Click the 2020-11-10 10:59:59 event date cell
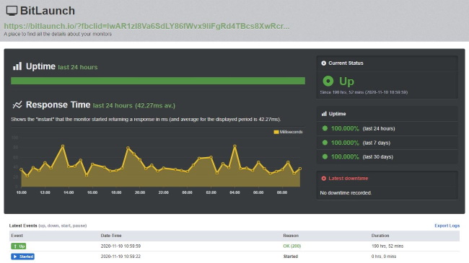The image size is (469, 263). 120,246
